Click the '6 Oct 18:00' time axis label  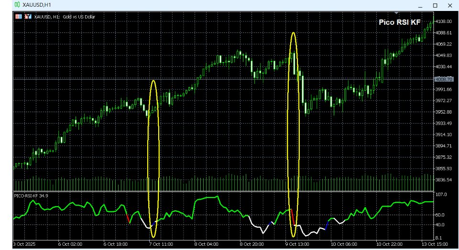pyautogui.click(x=115, y=244)
